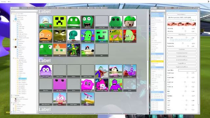This screenshot has width=210, height=118.
Task: Click the Offset Flexes button
Action: coord(182,34)
